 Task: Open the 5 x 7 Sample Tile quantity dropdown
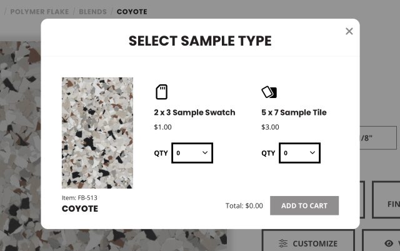pyautogui.click(x=299, y=153)
